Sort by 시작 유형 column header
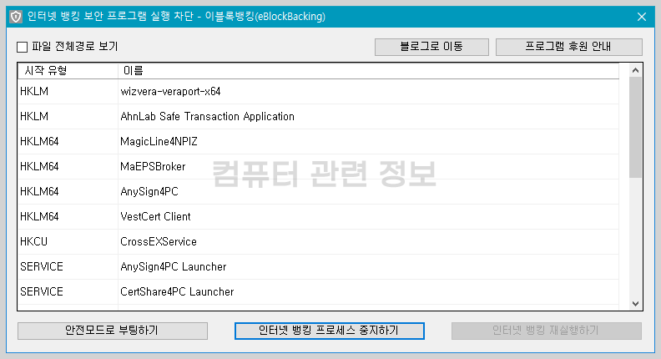 (x=68, y=71)
